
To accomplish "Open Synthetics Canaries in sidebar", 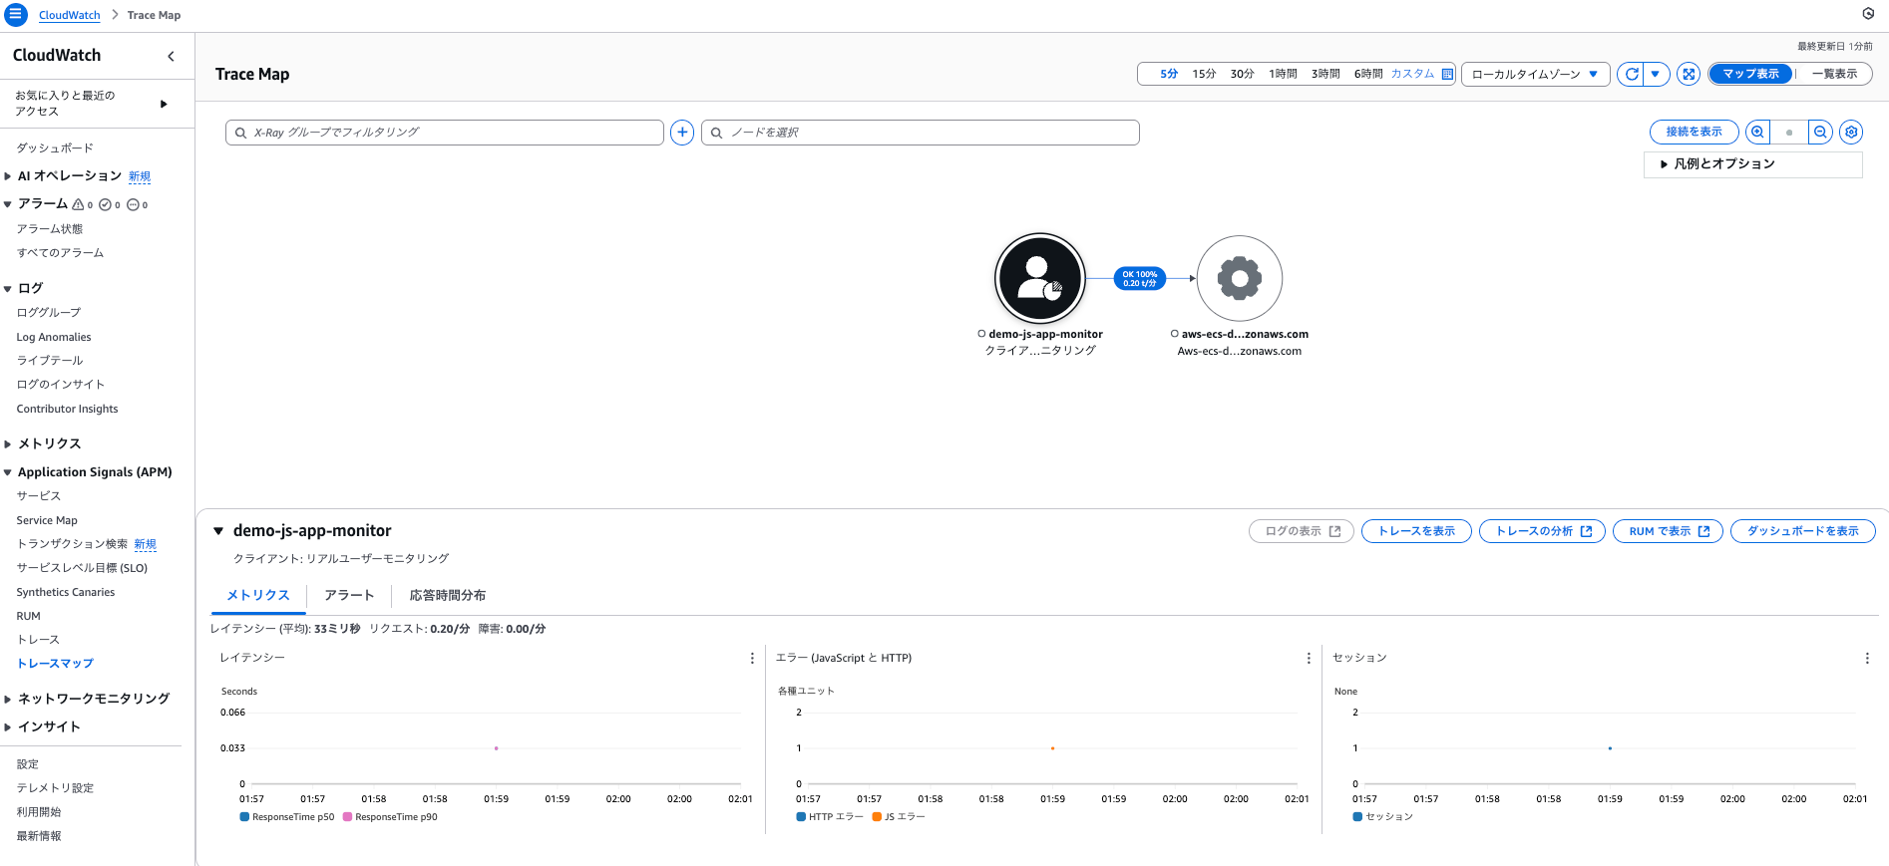I will (66, 592).
